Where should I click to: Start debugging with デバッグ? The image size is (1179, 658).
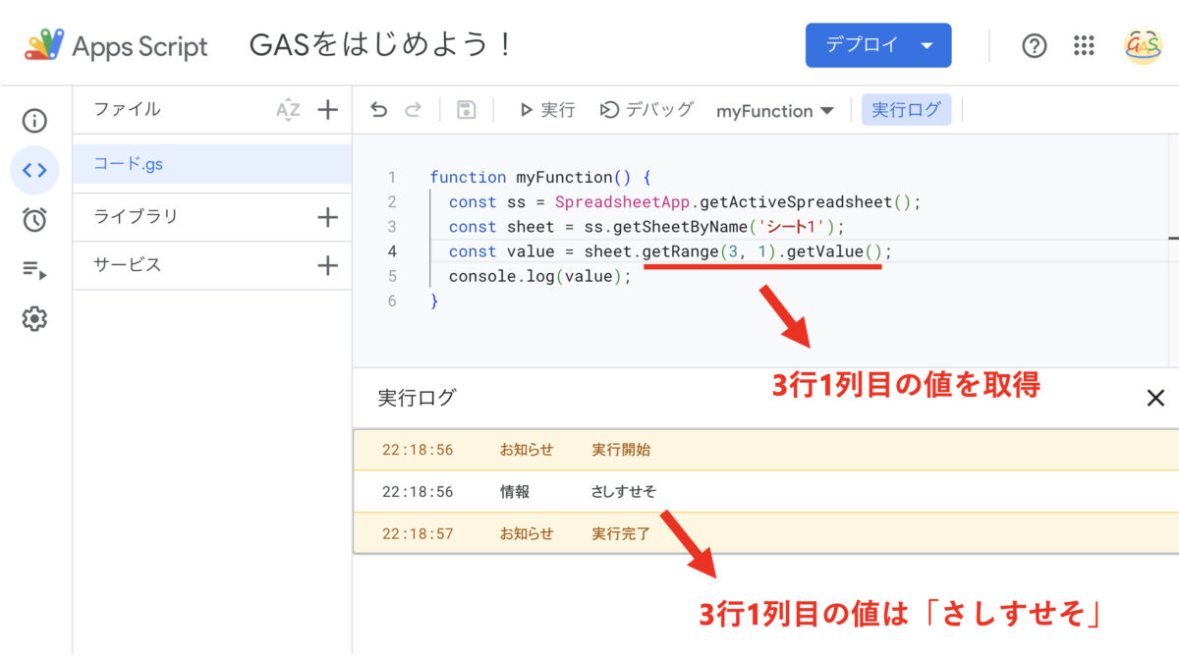(646, 109)
